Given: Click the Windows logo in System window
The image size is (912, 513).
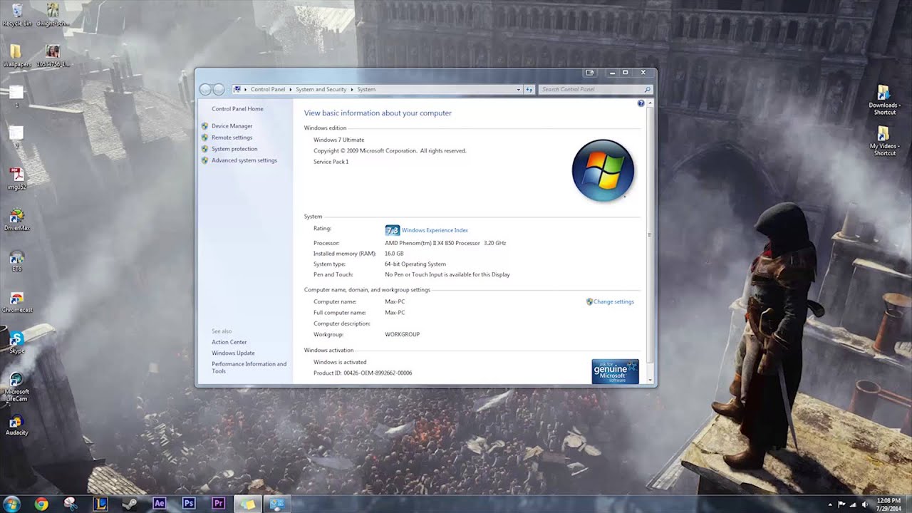Looking at the screenshot, I should pyautogui.click(x=603, y=171).
